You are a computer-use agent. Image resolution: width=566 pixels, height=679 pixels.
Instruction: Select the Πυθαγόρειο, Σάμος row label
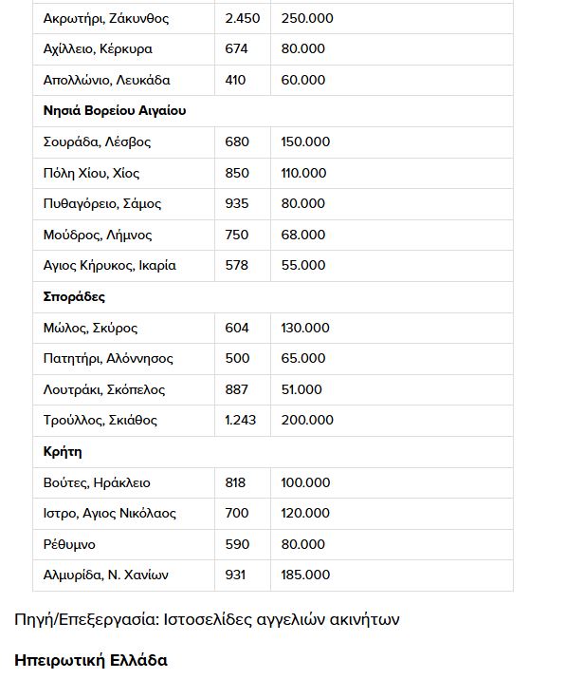click(x=102, y=204)
